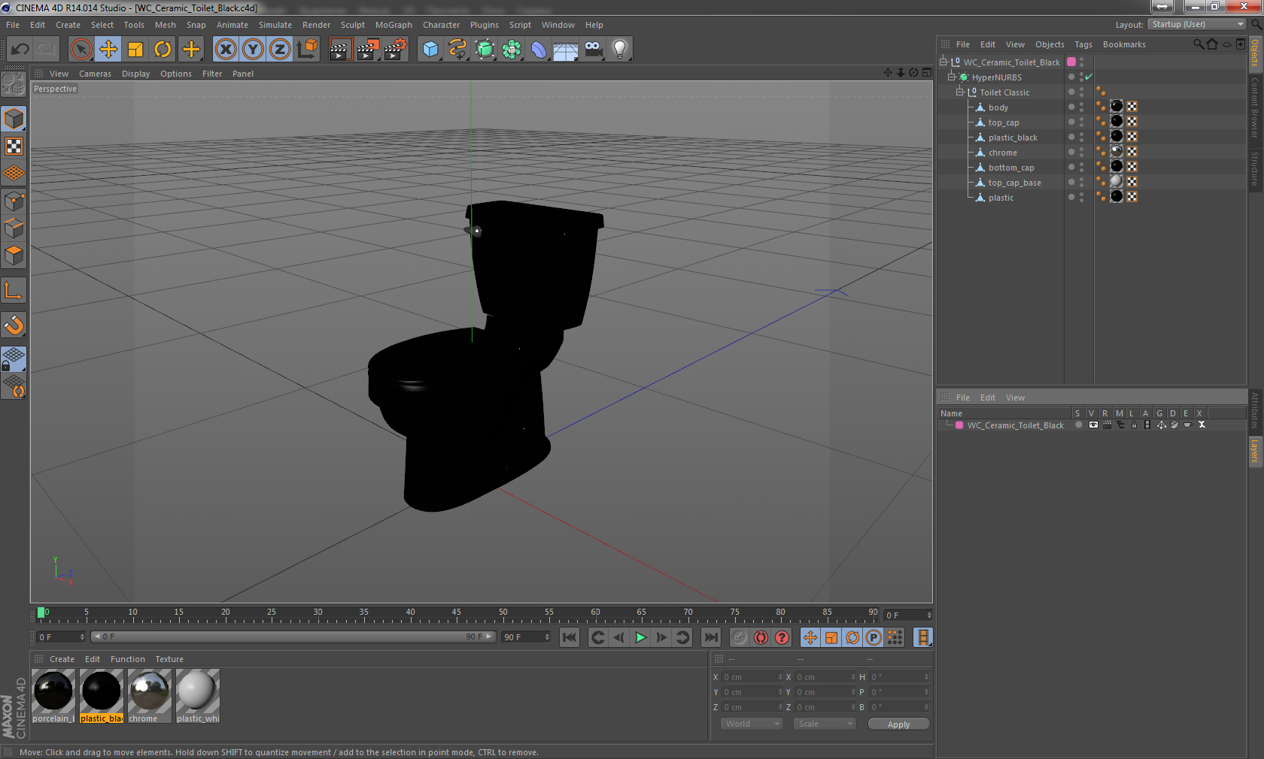The image size is (1264, 759).
Task: Play the animation forward
Action: pyautogui.click(x=640, y=637)
